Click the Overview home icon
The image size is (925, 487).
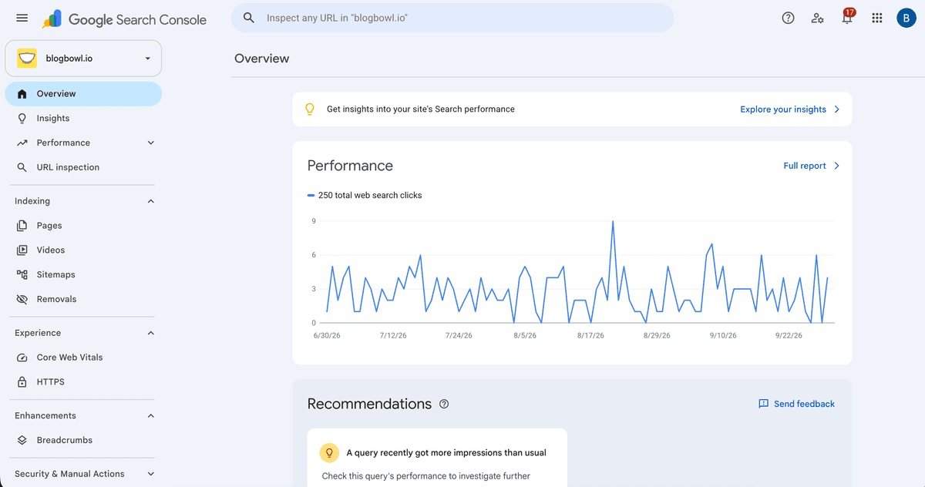(x=22, y=94)
